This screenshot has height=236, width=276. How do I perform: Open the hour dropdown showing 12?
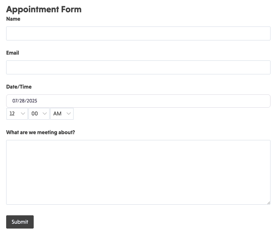click(x=17, y=114)
